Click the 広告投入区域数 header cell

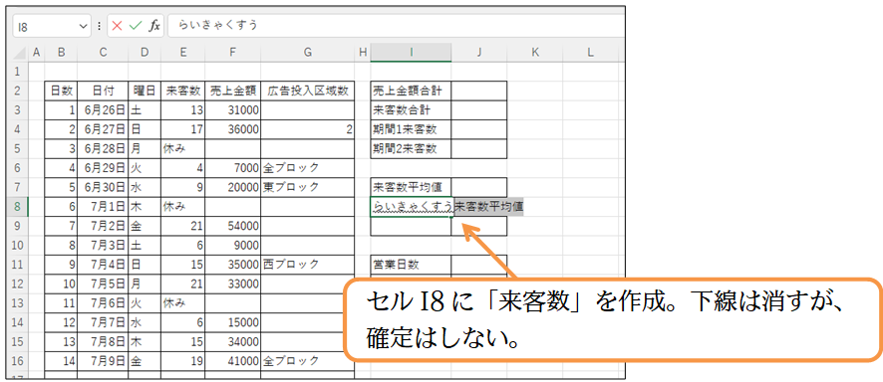(308, 91)
